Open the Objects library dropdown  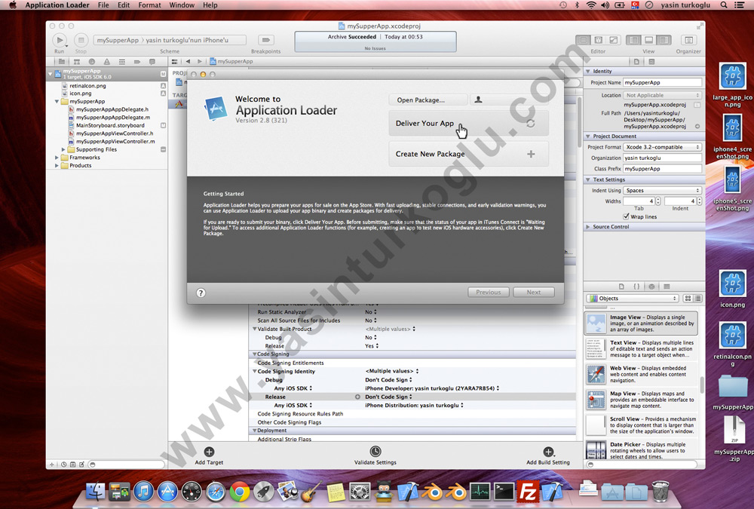[x=633, y=299]
